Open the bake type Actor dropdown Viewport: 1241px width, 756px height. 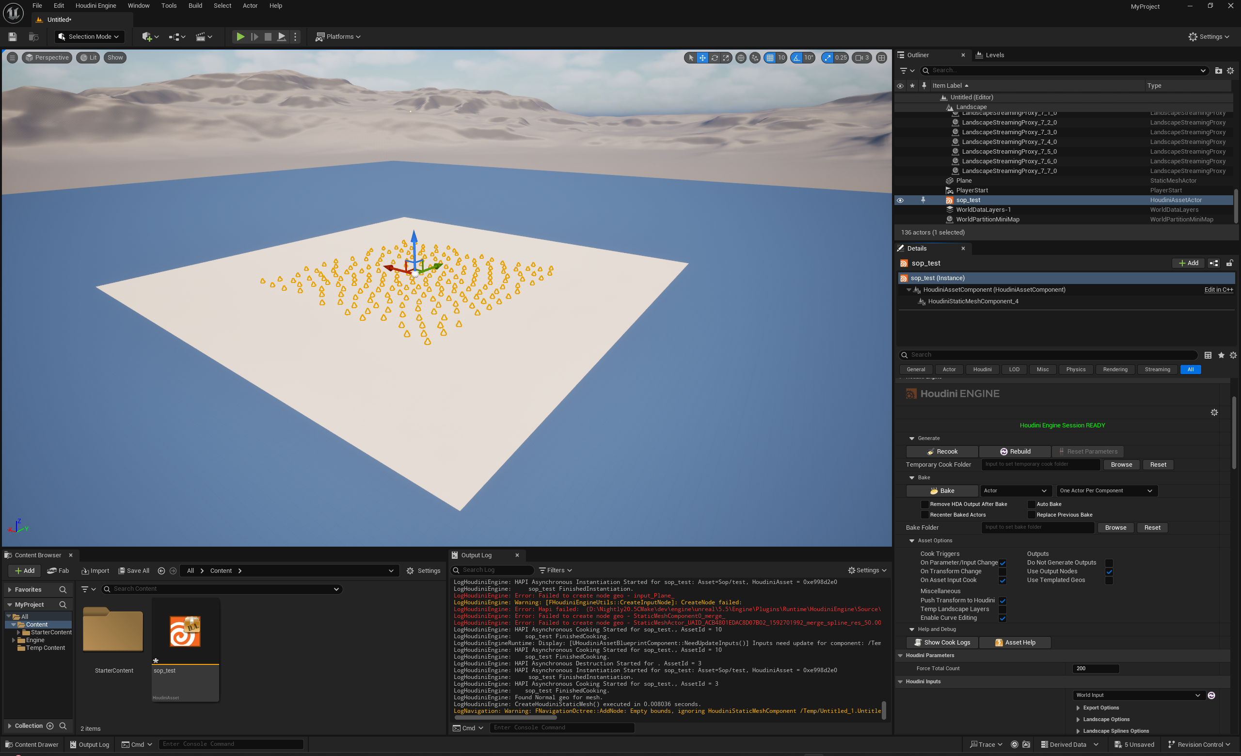click(x=1015, y=491)
